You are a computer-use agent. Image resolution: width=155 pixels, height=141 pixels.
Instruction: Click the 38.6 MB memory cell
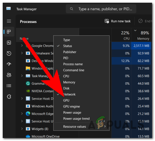point(141,91)
